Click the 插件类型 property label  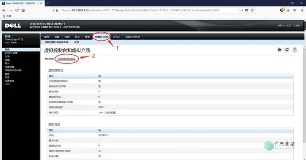54,113
